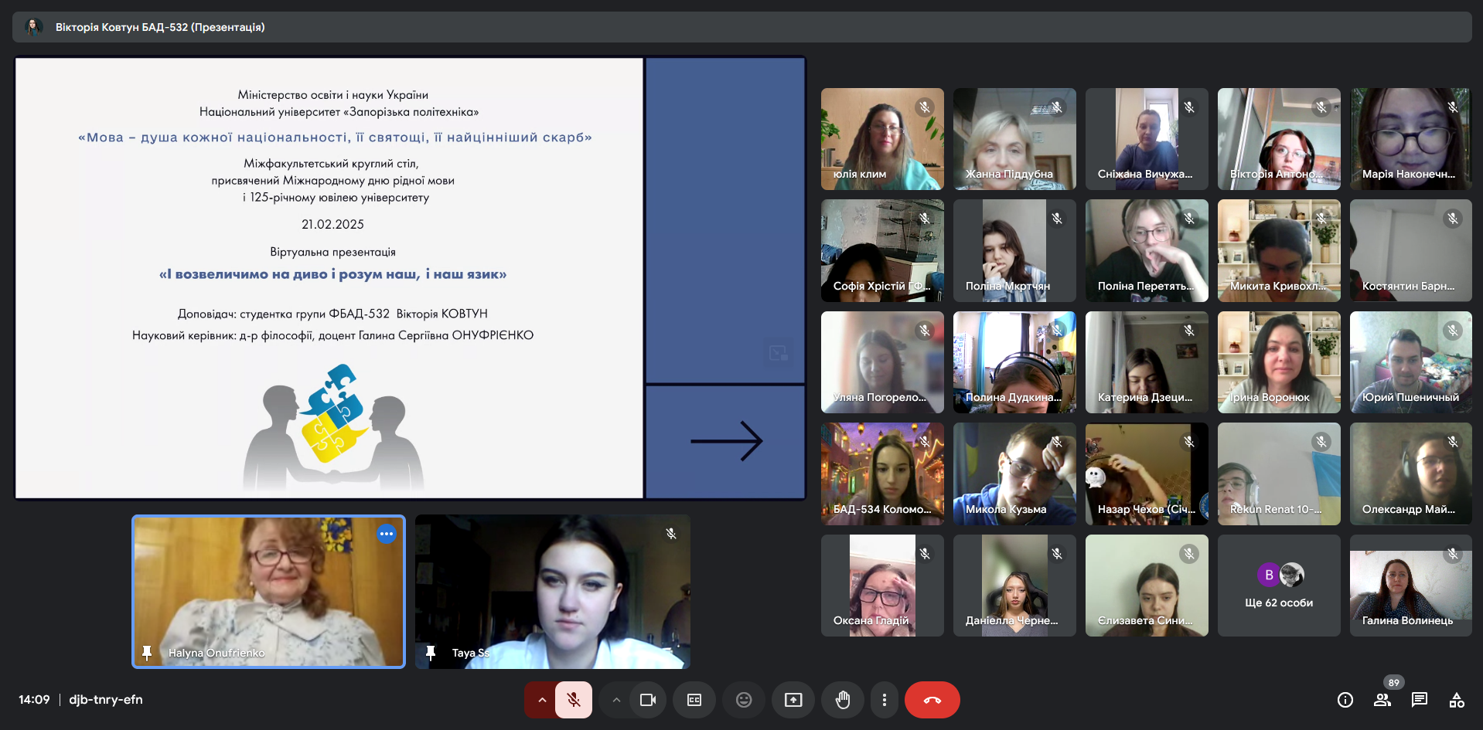Open more options three-dot menu in toolbar

pyautogui.click(x=885, y=700)
